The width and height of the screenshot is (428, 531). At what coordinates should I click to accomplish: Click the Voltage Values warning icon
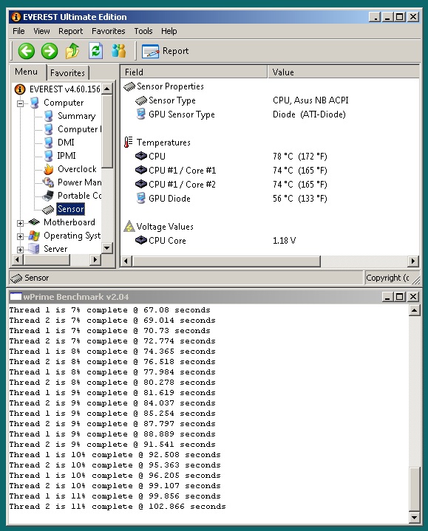(x=129, y=226)
